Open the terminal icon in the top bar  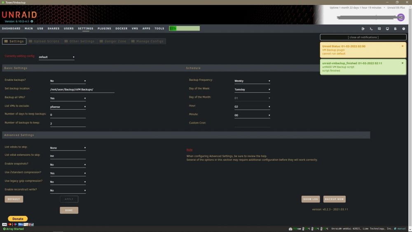[x=371, y=28]
